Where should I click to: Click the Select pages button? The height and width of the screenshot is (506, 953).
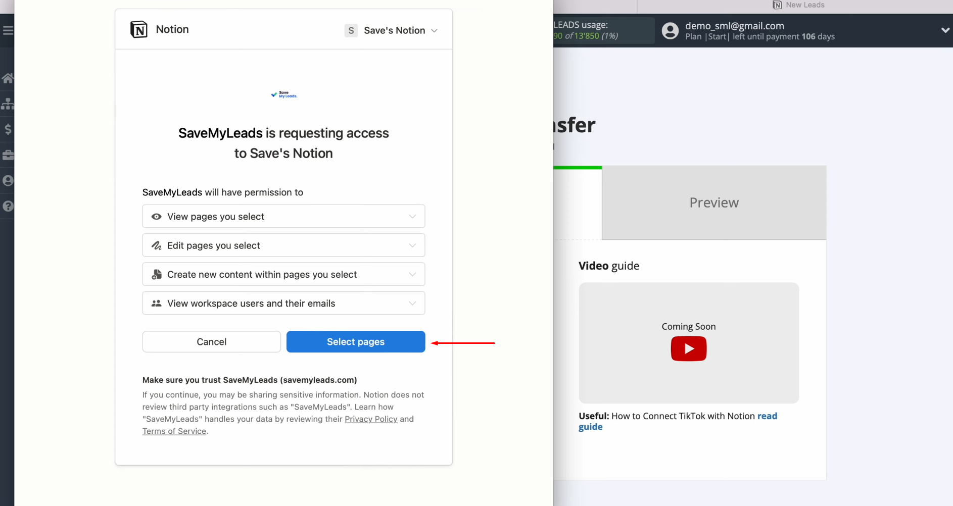tap(356, 342)
